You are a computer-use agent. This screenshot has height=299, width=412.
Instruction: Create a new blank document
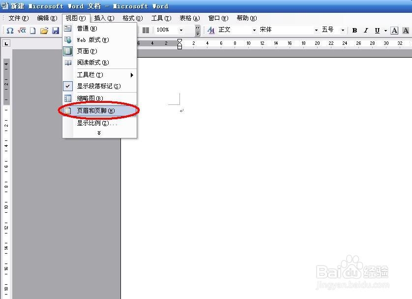pyautogui.click(x=32, y=31)
